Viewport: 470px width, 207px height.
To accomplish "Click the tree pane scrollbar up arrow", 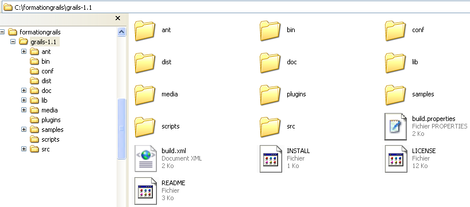I will click(121, 32).
